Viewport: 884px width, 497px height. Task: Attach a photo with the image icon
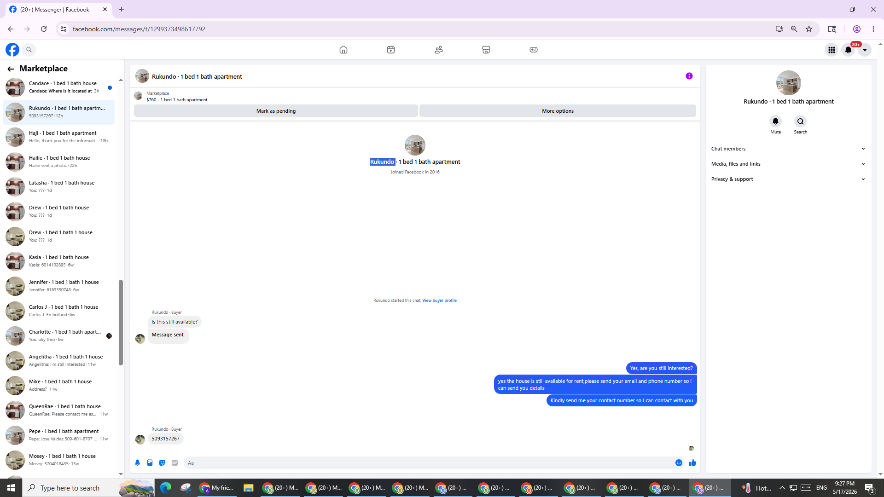click(x=150, y=463)
